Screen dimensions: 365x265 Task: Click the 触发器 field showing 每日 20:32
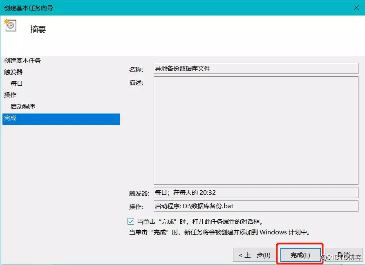click(256, 192)
